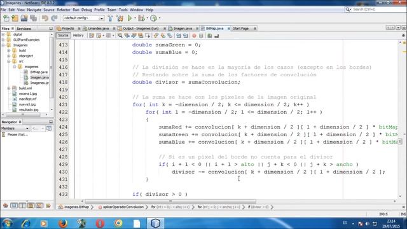The width and height of the screenshot is (407, 229).
Task: Switch to the Projects tab
Action: point(68,28)
